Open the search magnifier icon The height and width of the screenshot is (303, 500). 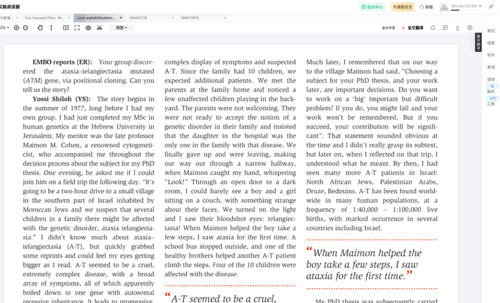[433, 28]
